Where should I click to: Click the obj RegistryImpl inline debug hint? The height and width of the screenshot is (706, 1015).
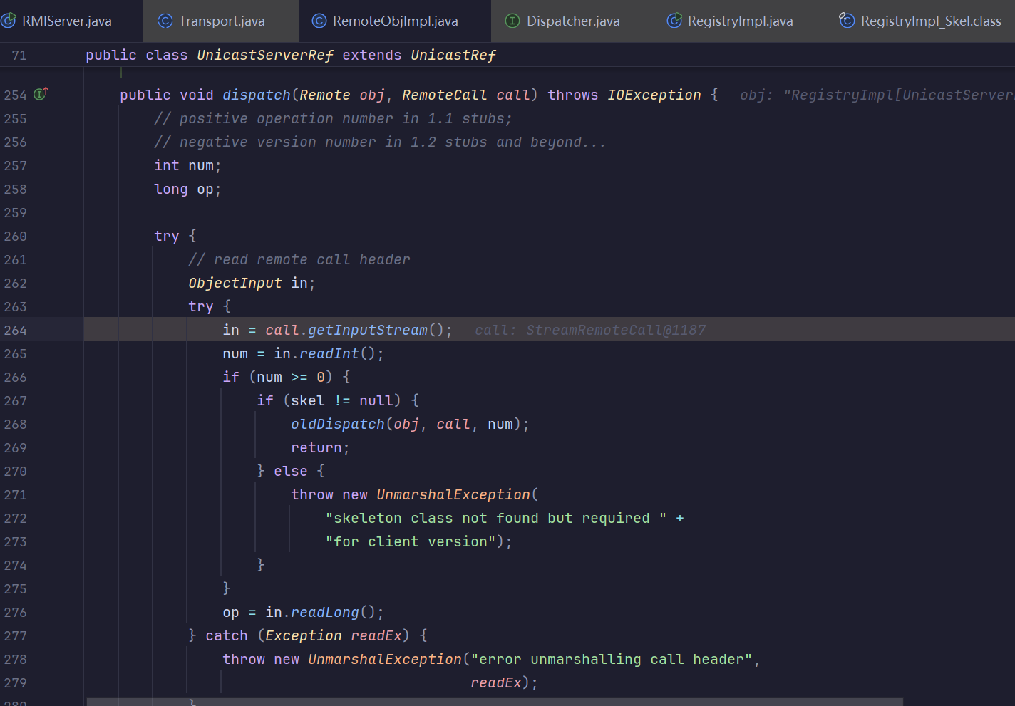(877, 95)
